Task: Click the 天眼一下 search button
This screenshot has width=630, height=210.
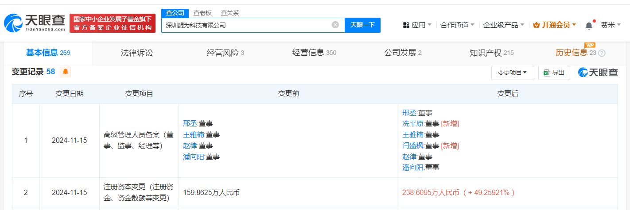Action: pos(363,25)
